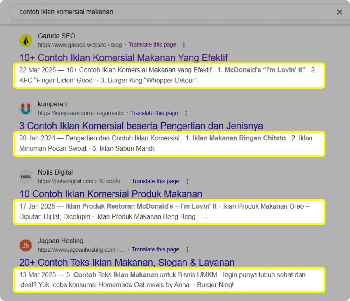Open more options for Notis Digital result

[187, 182]
